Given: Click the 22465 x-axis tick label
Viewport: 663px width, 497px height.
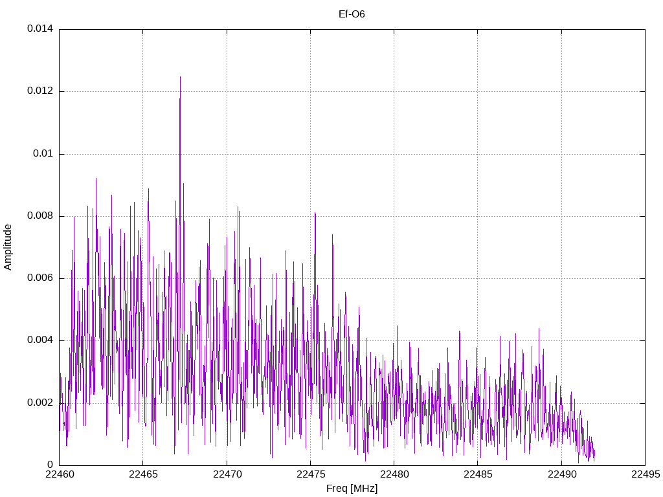Looking at the screenshot, I should 143,474.
